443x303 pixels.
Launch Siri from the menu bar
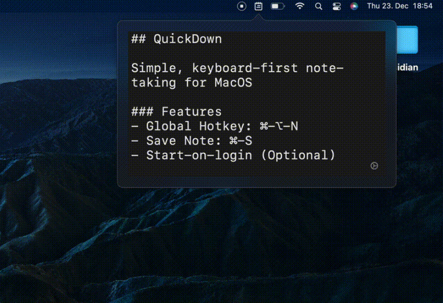(354, 6)
